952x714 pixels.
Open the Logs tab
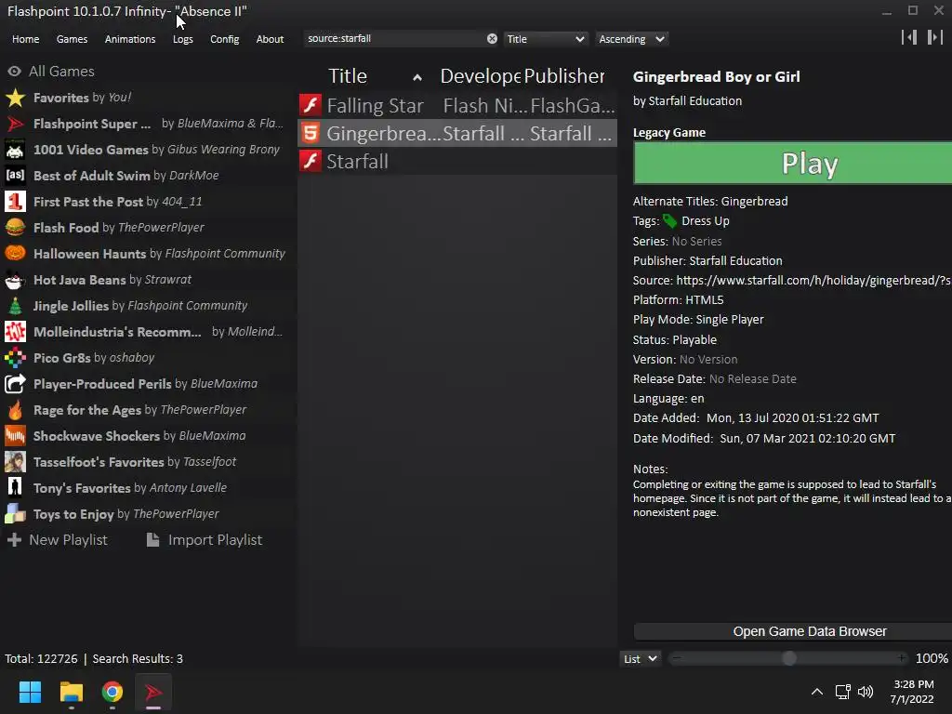183,39
